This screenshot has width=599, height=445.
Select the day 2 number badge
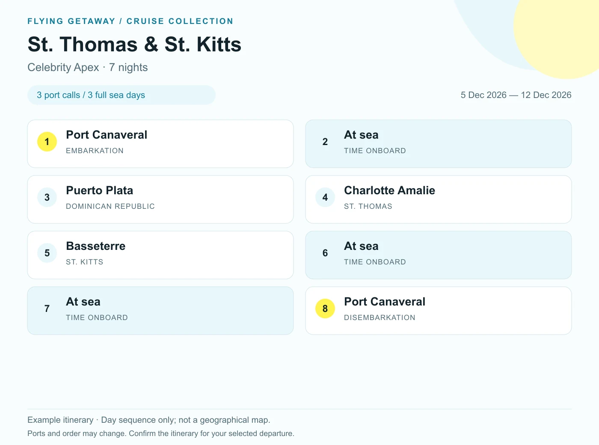(325, 142)
